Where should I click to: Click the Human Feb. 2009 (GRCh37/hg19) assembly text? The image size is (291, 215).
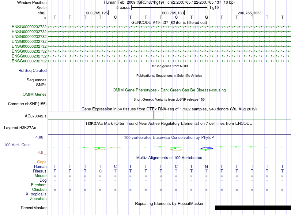pos(134,2)
